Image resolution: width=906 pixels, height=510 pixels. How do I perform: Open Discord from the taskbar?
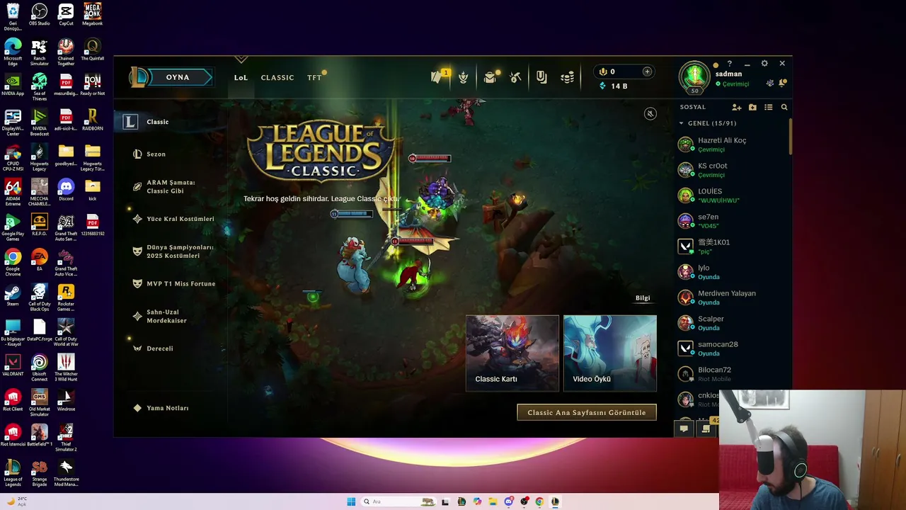(509, 501)
